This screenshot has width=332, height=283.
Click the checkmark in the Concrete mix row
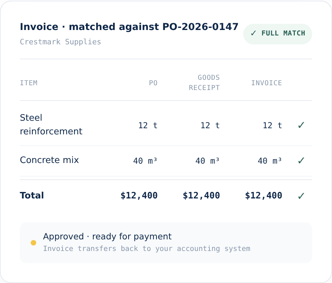(x=301, y=160)
